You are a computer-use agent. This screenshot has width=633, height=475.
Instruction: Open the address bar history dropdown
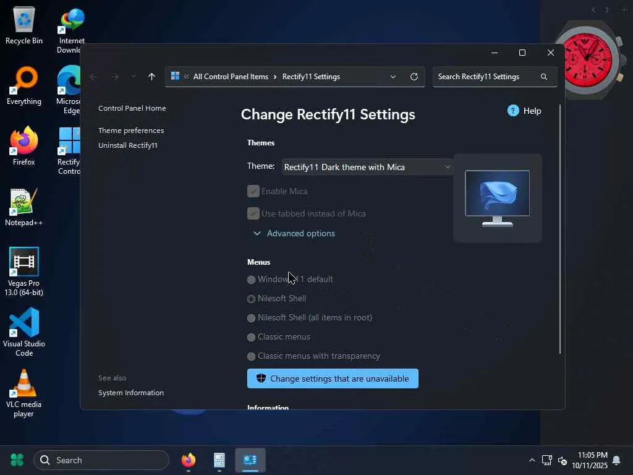click(x=393, y=77)
